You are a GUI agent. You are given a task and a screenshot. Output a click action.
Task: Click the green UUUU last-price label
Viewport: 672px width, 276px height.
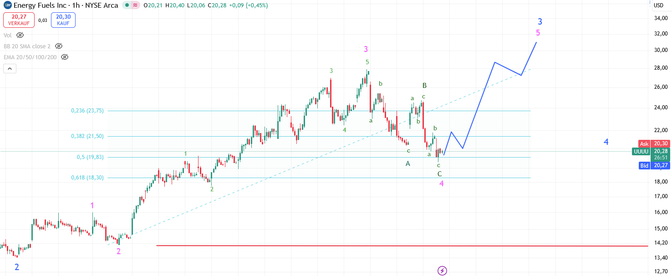[641, 152]
